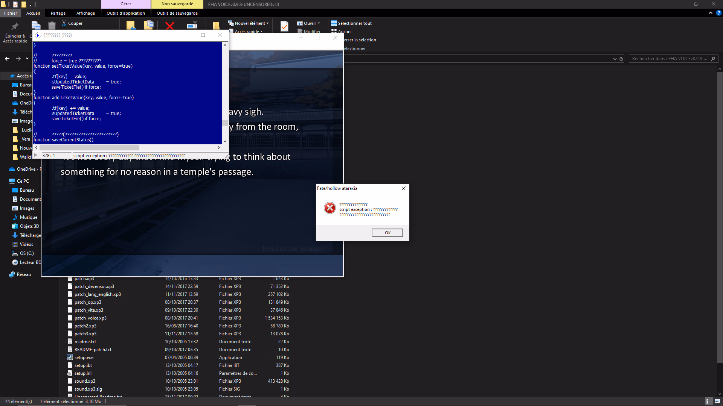Image resolution: width=723 pixels, height=406 pixels.
Task: Click horizontal scrollbar thumb in script editor
Action: (89, 148)
